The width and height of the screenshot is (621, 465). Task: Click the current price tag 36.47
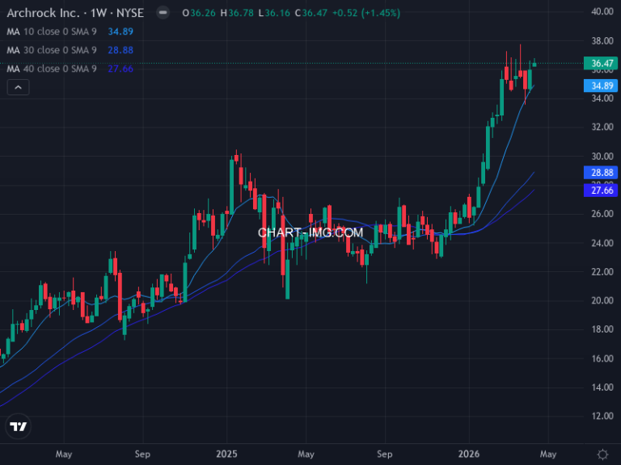[x=601, y=63]
